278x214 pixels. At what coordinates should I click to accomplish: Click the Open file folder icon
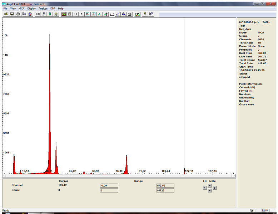coord(6,14)
